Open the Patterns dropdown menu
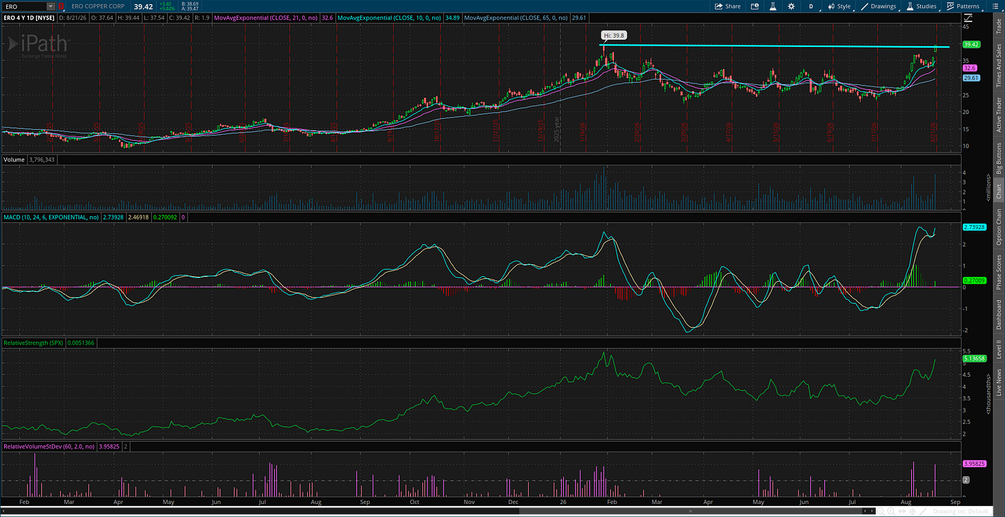 coord(963,6)
